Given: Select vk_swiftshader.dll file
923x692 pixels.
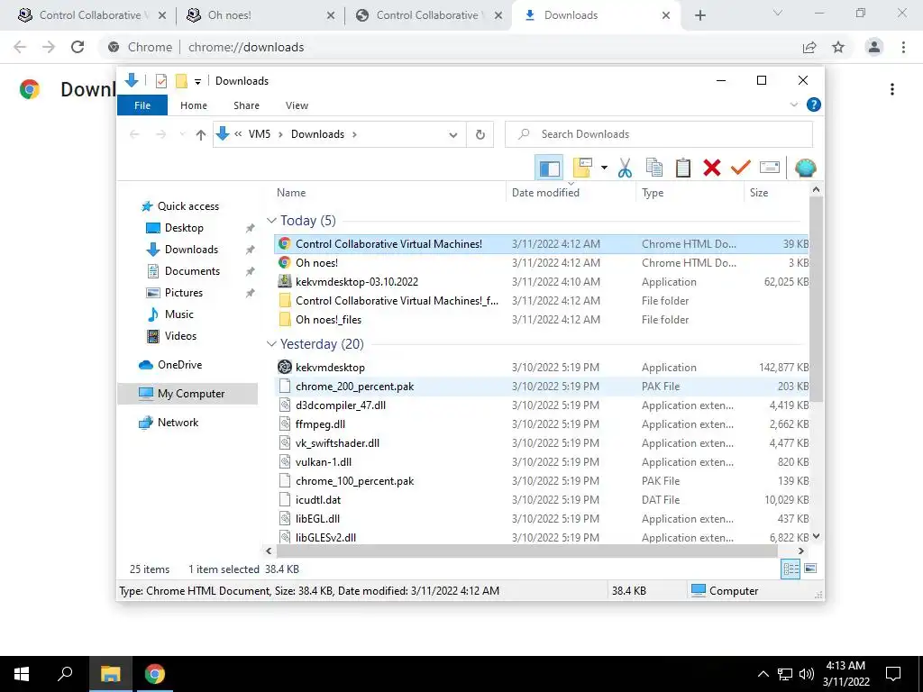Looking at the screenshot, I should [x=542, y=443].
